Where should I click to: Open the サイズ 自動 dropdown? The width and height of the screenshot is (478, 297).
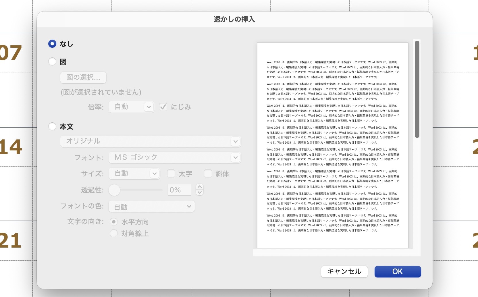point(134,173)
